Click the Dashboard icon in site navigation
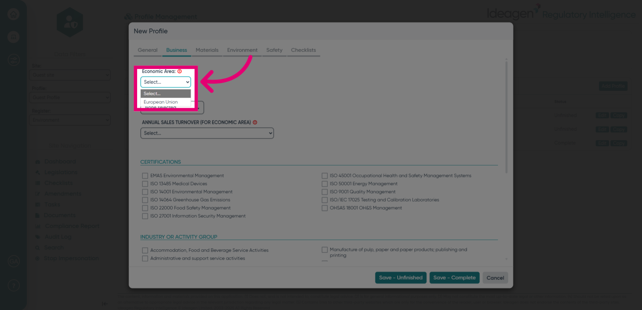Viewport: 642px width, 310px height. [38, 162]
